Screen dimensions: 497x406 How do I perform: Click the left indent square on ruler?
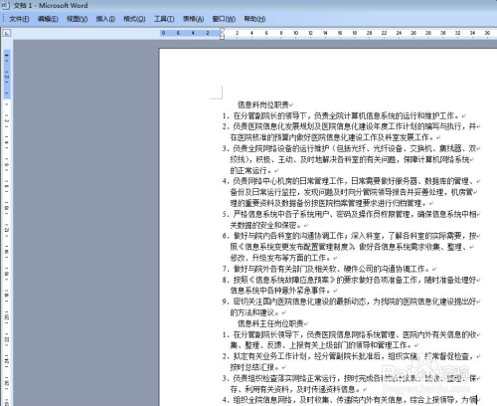[223, 38]
